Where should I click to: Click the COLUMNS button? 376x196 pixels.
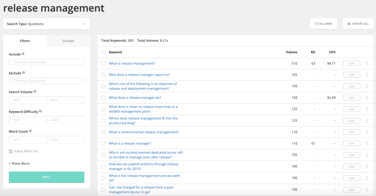(323, 24)
